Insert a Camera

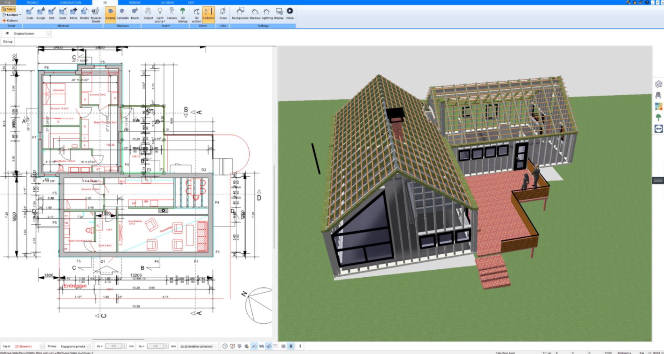point(172,13)
